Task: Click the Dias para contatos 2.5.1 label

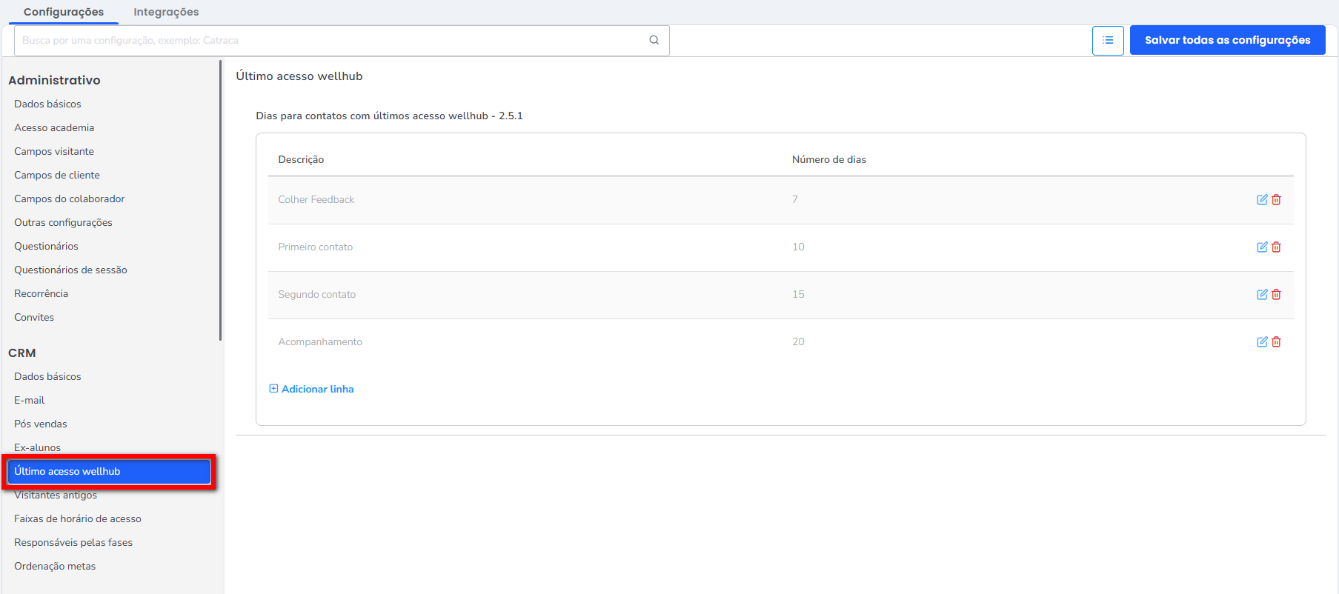Action: [389, 116]
